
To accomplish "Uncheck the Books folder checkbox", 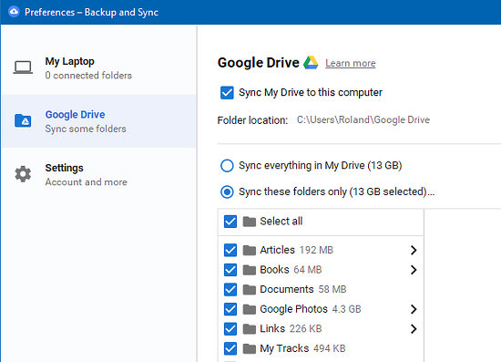I will (230, 270).
